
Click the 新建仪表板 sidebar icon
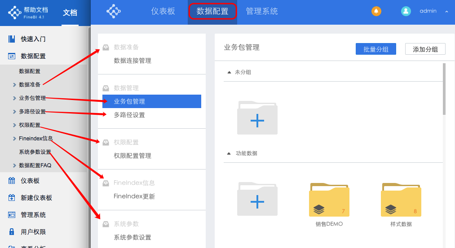12,198
